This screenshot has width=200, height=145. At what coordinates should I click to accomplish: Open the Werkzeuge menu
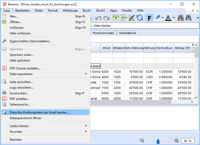(x=70, y=11)
